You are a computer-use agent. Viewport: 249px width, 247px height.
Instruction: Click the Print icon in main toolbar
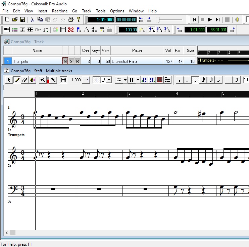pyautogui.click(x=71, y=20)
